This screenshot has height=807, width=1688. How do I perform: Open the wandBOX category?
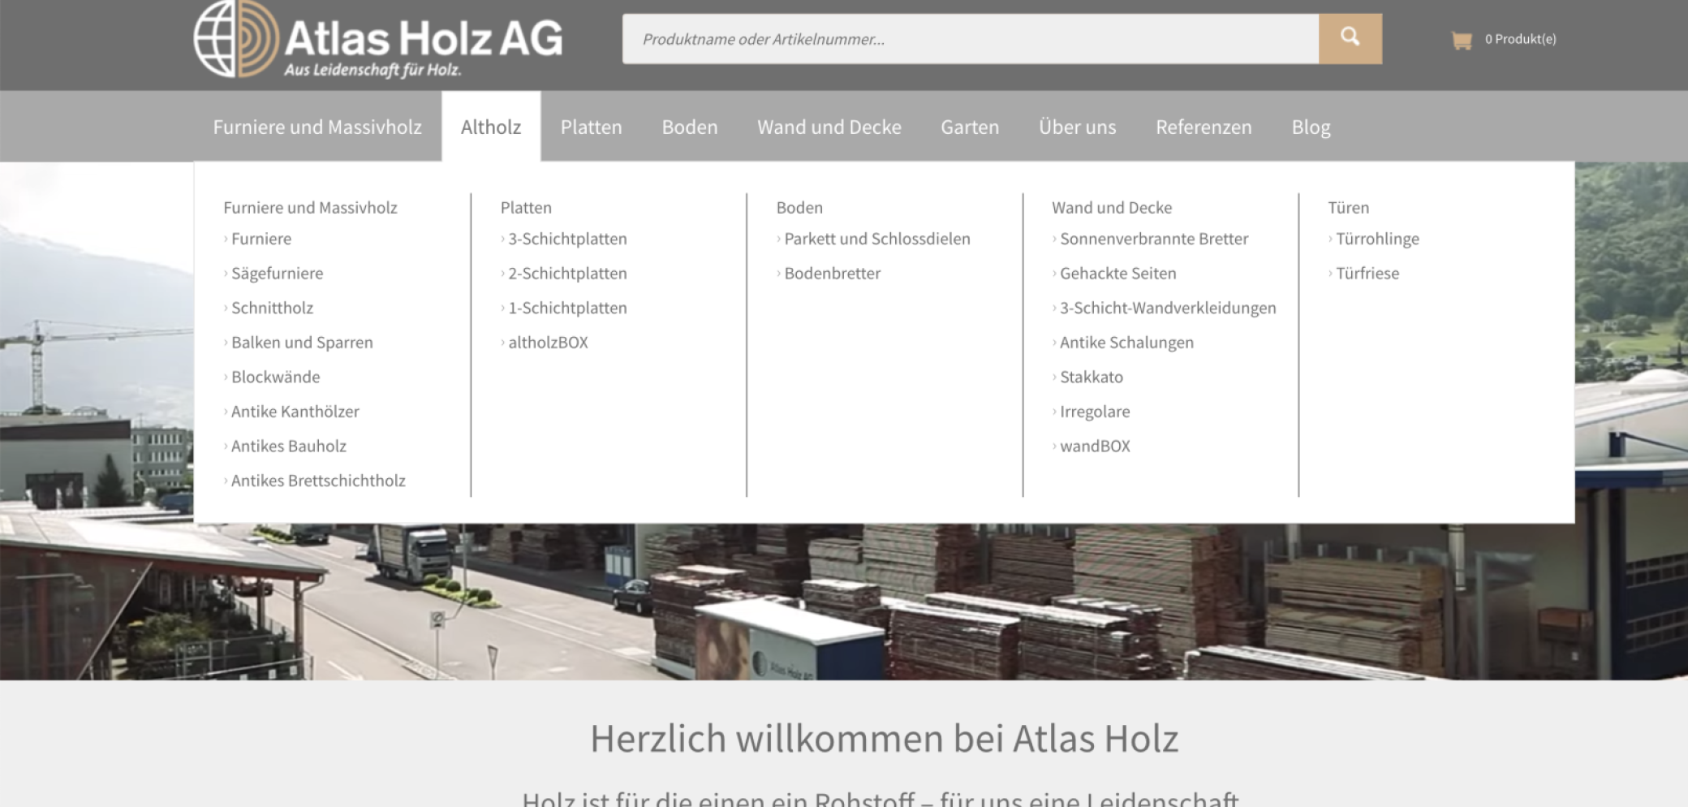(1094, 446)
